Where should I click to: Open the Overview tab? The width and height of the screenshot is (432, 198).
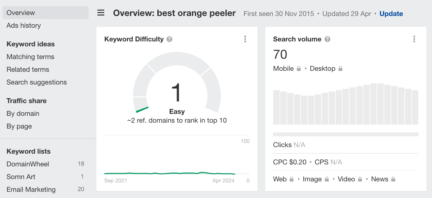(x=20, y=13)
